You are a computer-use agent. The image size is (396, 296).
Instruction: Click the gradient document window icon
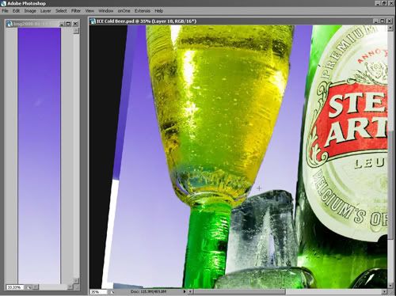pos(10,24)
